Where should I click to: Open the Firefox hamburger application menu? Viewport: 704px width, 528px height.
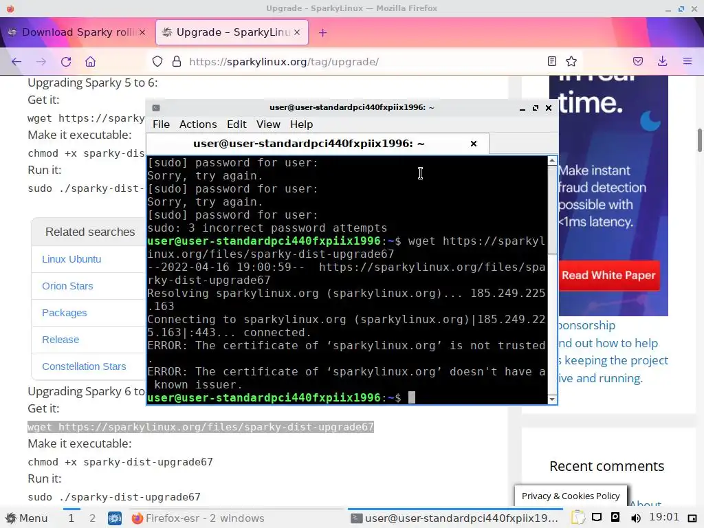687,61
